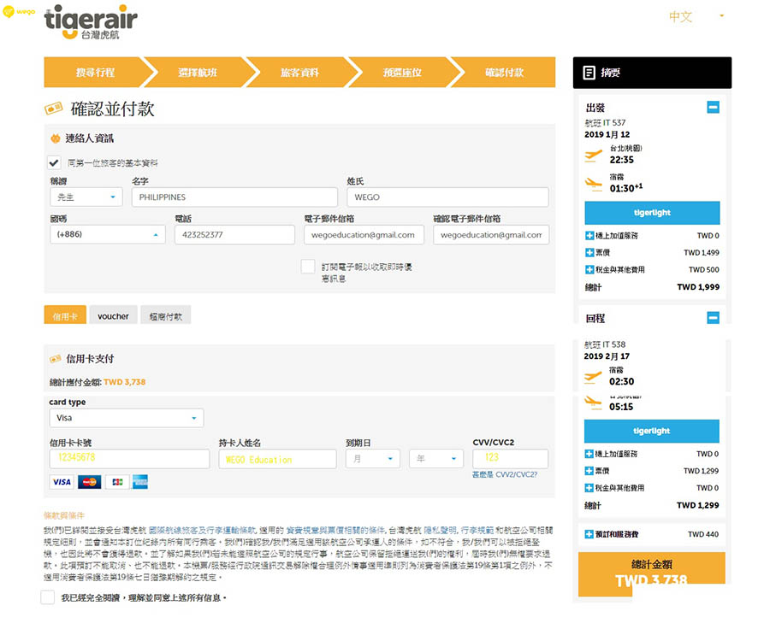The height and width of the screenshot is (629, 770).
Task: Expand 票價 fare row showing TWD 1,499
Action: (589, 252)
